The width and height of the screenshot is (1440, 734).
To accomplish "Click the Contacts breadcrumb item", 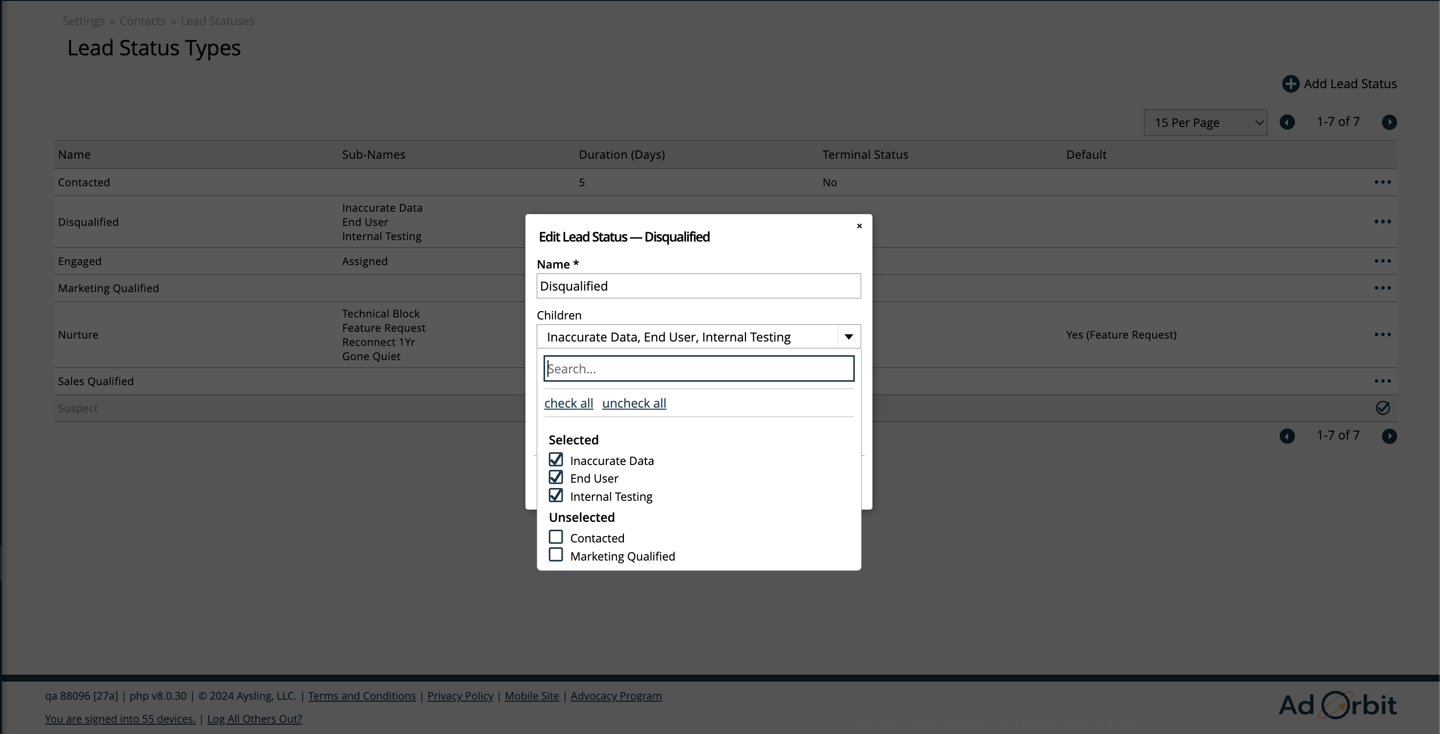I will click(142, 21).
